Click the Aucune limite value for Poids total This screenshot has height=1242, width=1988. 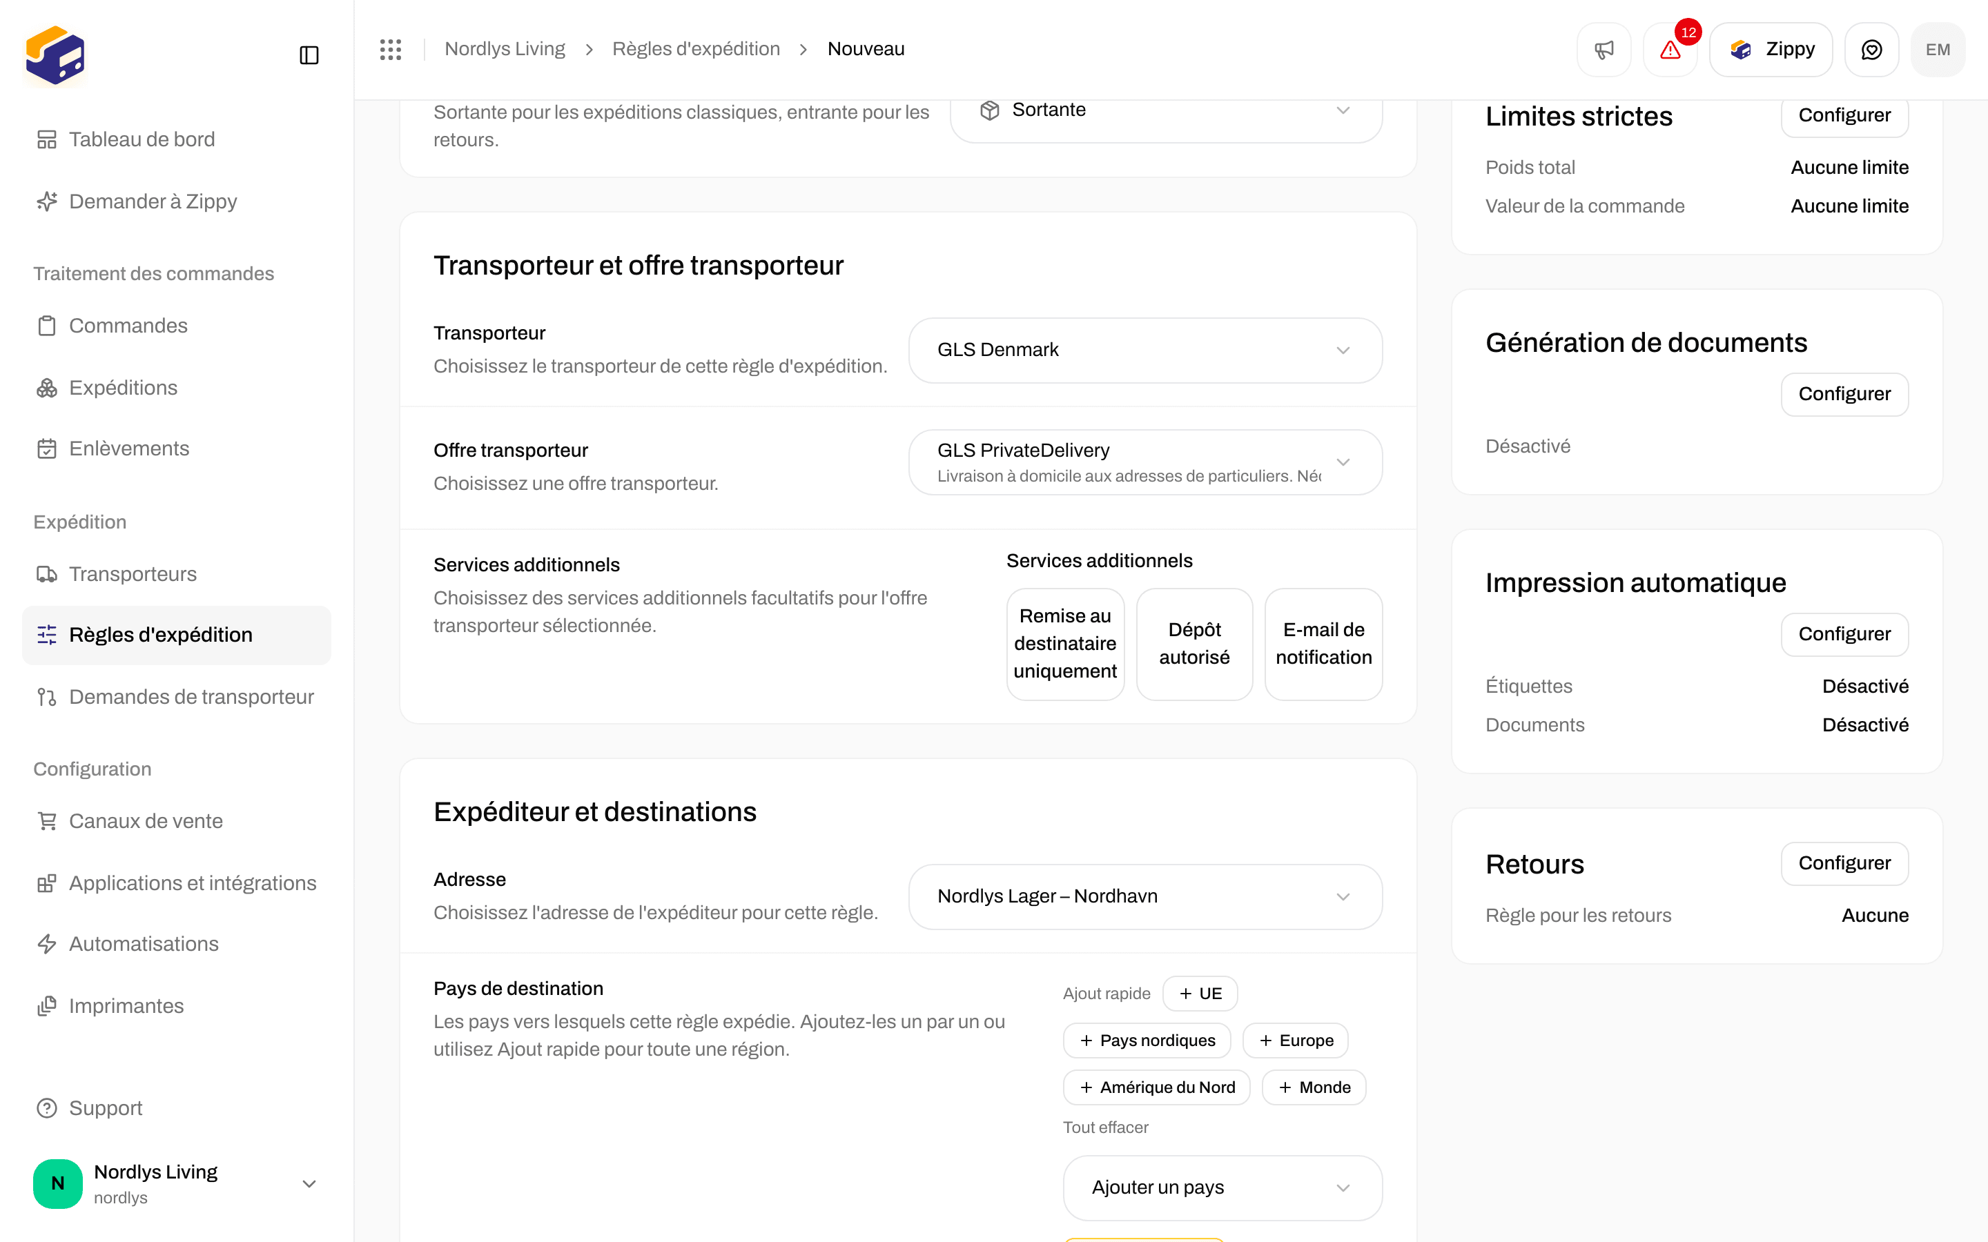click(1849, 168)
